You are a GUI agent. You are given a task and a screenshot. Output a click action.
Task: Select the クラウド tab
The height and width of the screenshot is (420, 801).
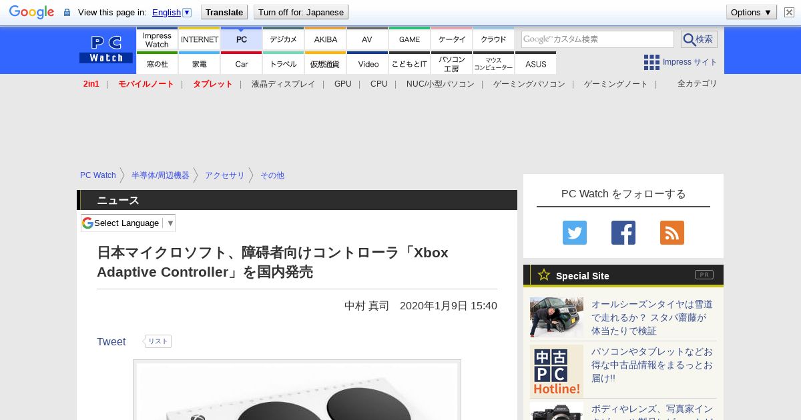(494, 39)
